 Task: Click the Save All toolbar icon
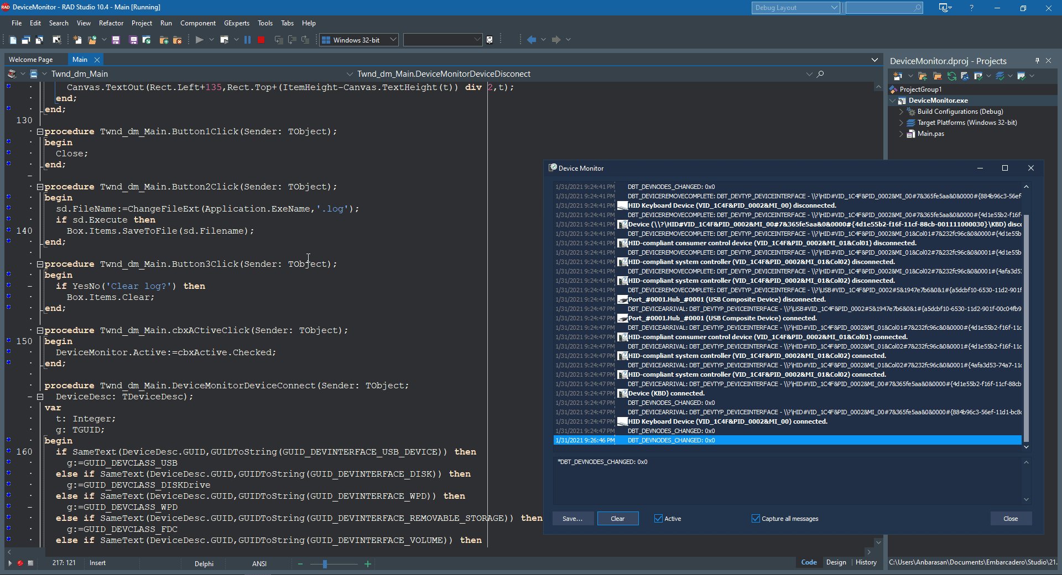[x=133, y=40]
